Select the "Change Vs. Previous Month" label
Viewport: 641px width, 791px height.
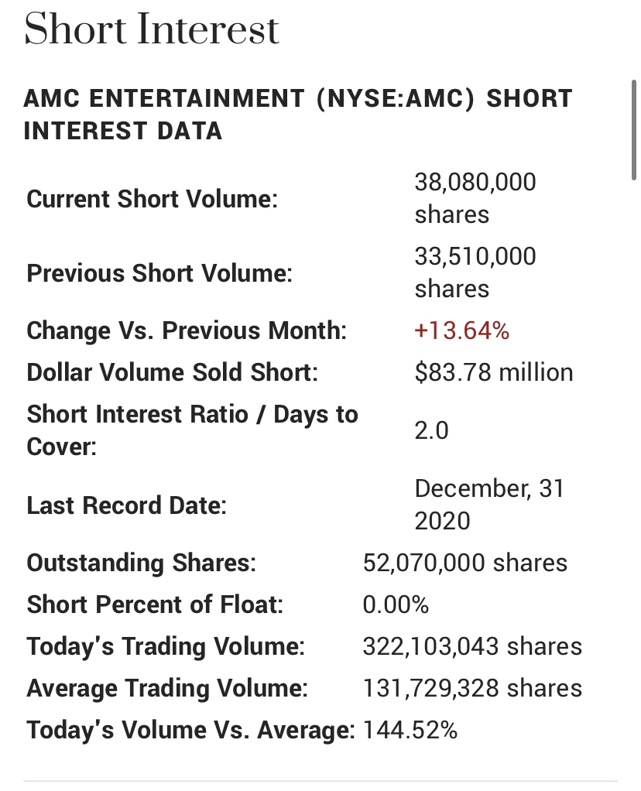point(187,330)
